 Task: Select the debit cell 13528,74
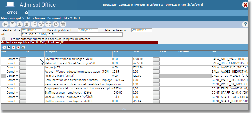point(122,80)
